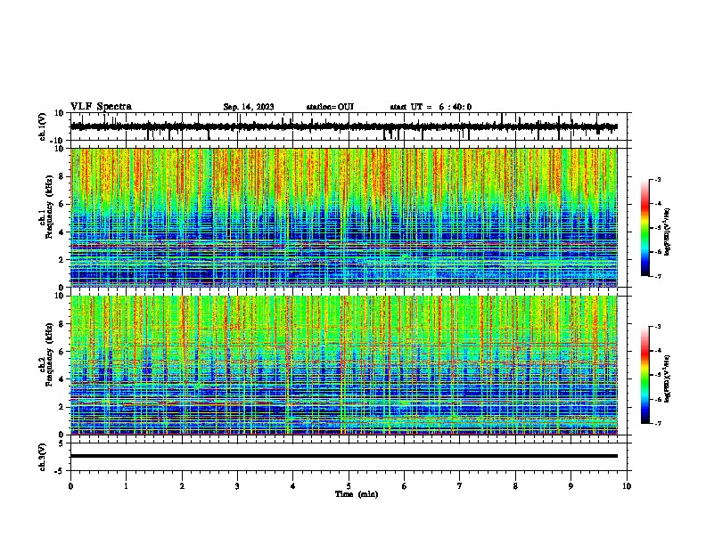Click time axis tick label "9"
706x545 pixels.
click(x=571, y=486)
